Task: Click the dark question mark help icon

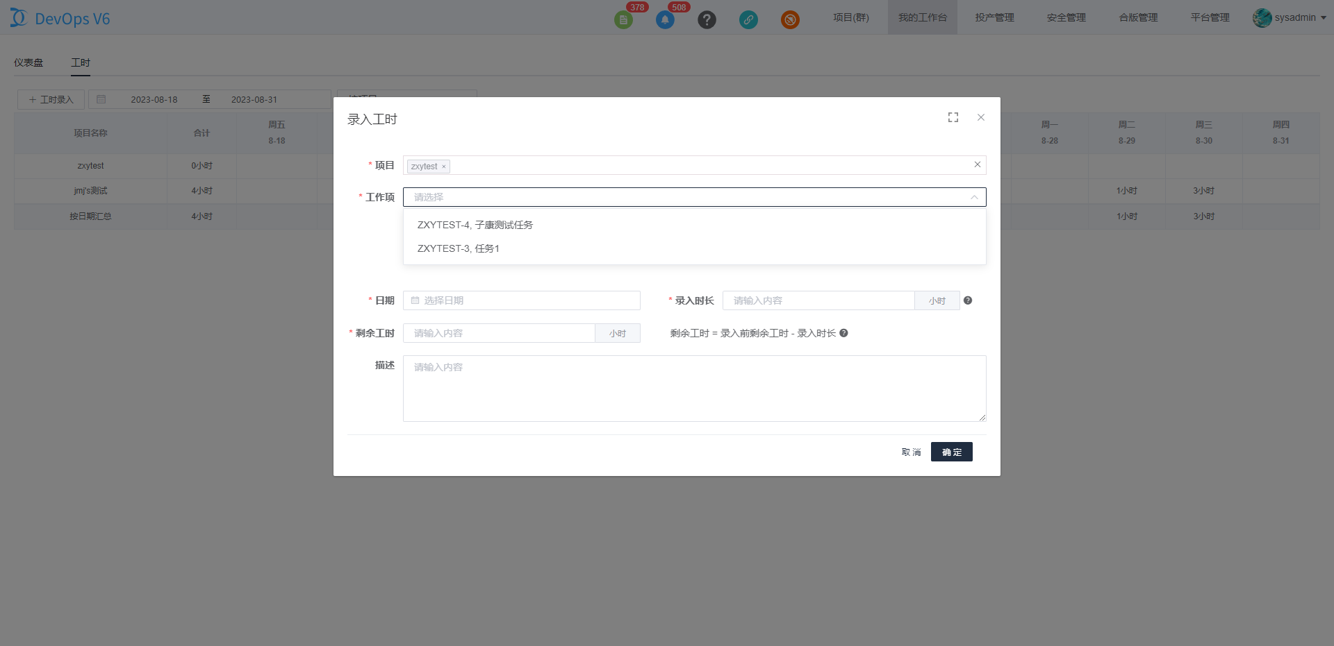Action: 707,20
